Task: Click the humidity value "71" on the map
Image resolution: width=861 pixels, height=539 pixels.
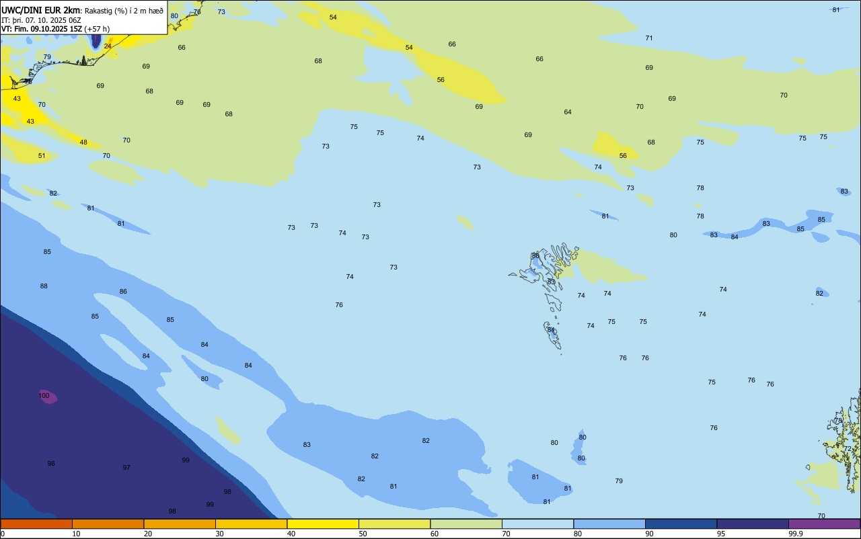Action: tap(649, 38)
